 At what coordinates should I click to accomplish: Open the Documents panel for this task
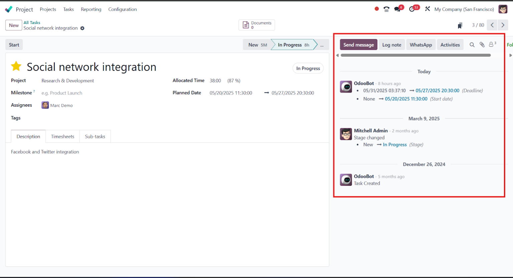[256, 25]
